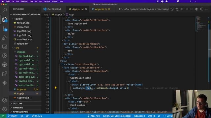
Task: Open the Run and Debug view
Action: (x=5, y=38)
